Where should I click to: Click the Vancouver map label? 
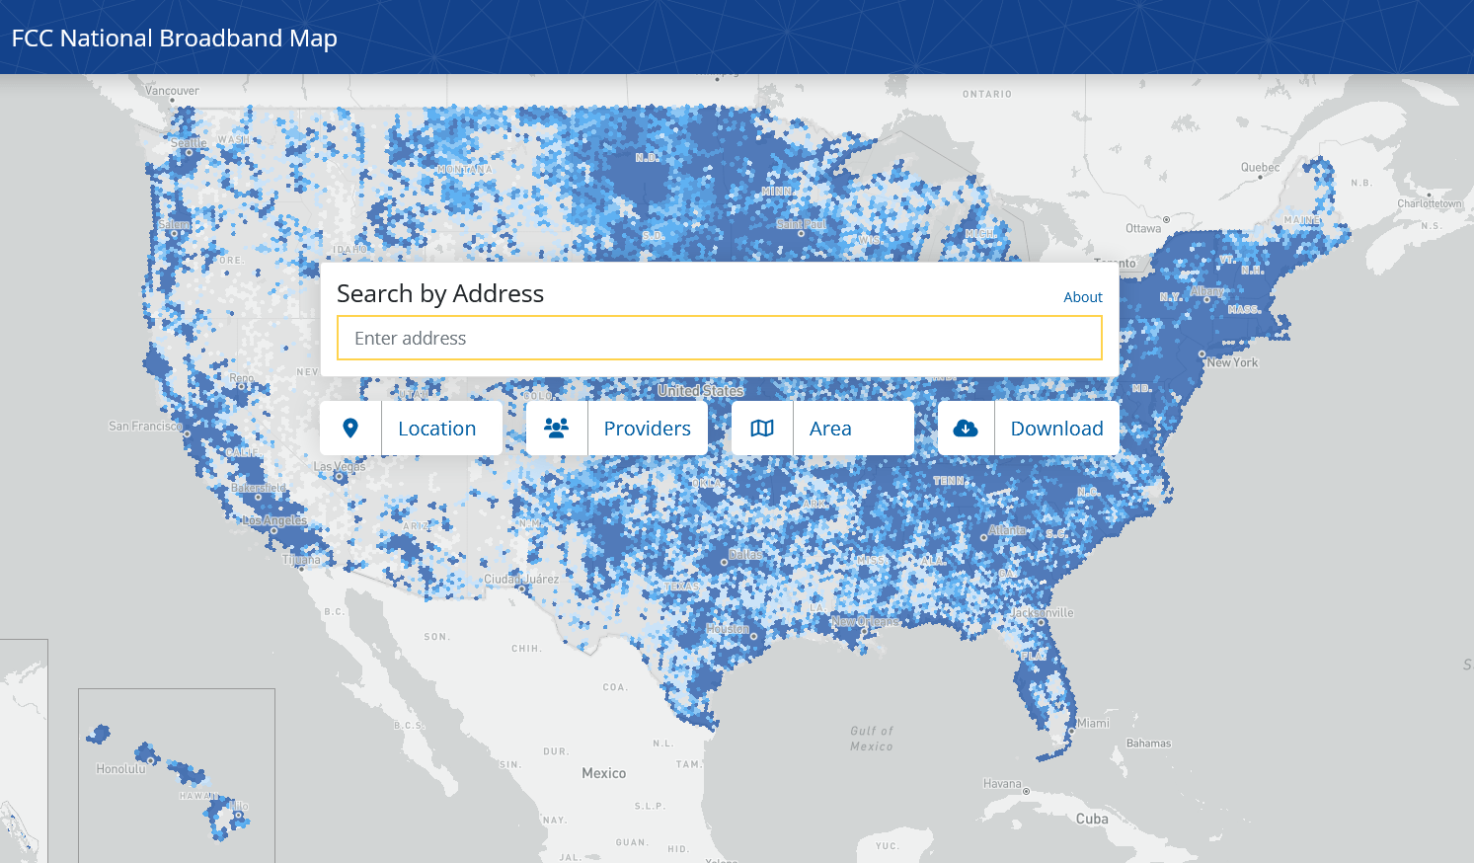[173, 91]
